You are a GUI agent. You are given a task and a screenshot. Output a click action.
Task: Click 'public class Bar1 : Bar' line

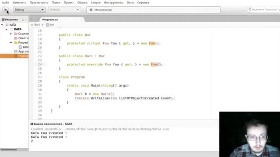(82, 56)
